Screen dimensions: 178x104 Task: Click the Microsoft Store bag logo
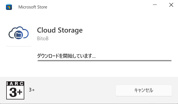pyautogui.click(x=9, y=7)
